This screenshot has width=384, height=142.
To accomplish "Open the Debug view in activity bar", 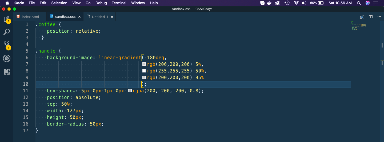I will point(7,58).
